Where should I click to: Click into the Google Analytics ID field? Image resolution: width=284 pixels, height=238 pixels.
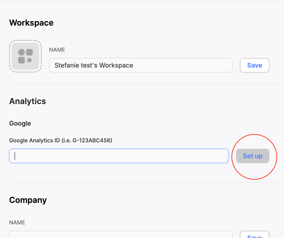point(119,156)
